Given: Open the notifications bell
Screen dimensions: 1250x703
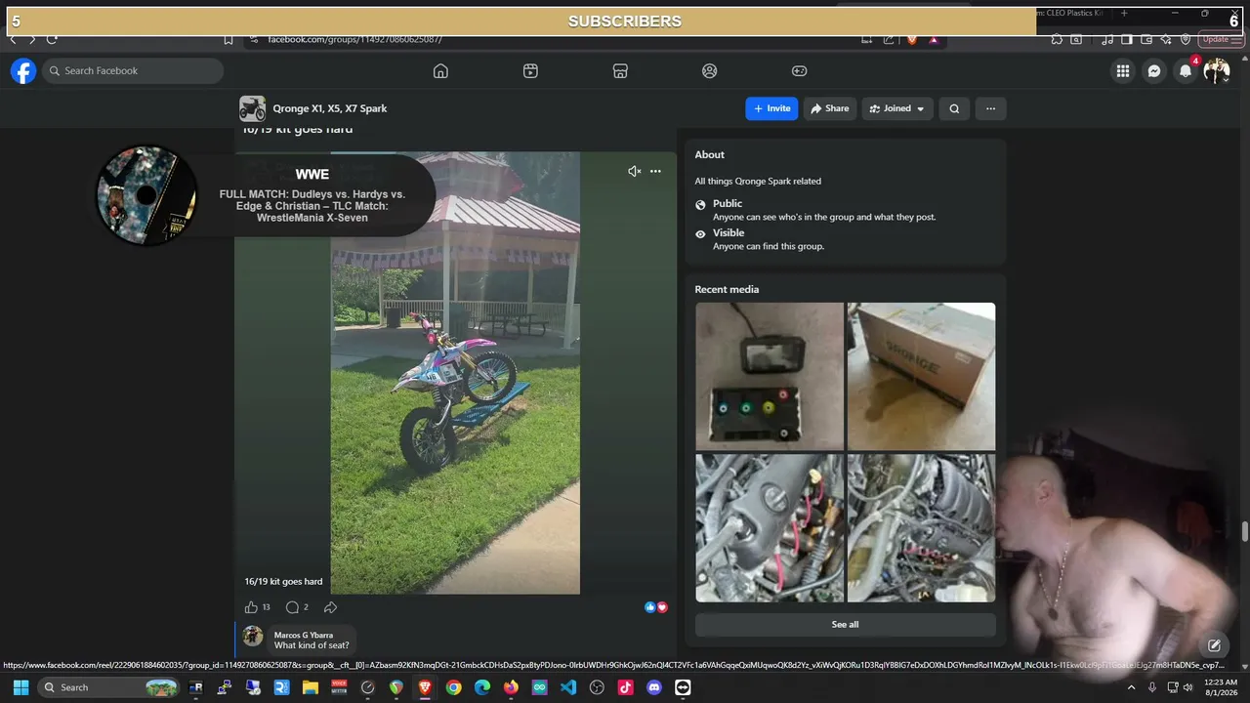Looking at the screenshot, I should (1186, 70).
